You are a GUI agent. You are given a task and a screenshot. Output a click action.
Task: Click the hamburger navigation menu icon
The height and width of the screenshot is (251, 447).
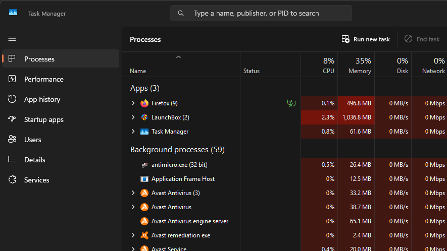[12, 38]
